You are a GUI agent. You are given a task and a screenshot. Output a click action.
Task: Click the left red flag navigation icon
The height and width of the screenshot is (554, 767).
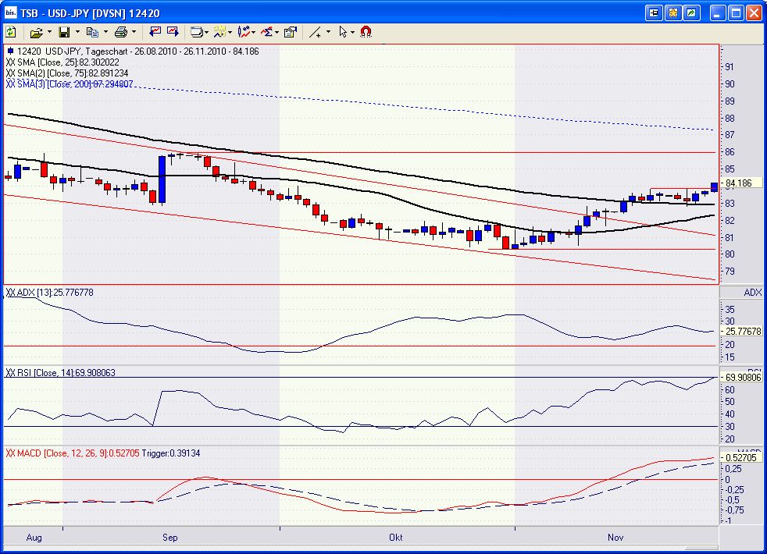[155, 32]
